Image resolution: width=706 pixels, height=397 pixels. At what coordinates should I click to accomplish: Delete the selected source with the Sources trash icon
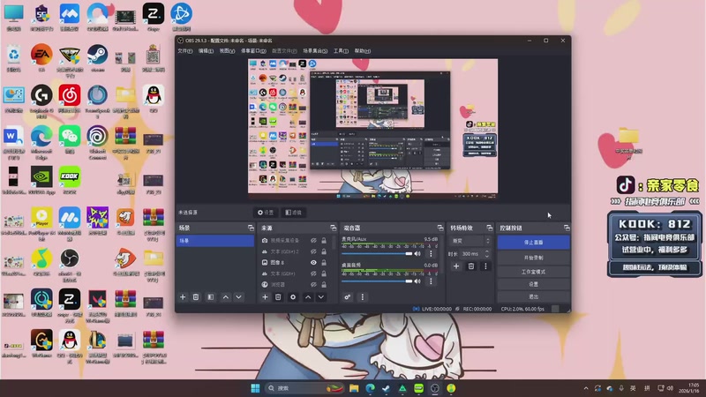click(x=278, y=297)
